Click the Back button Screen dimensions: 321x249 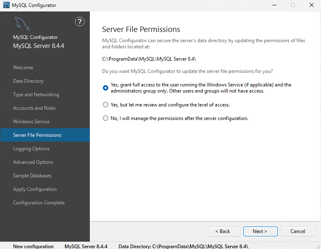pyautogui.click(x=223, y=231)
